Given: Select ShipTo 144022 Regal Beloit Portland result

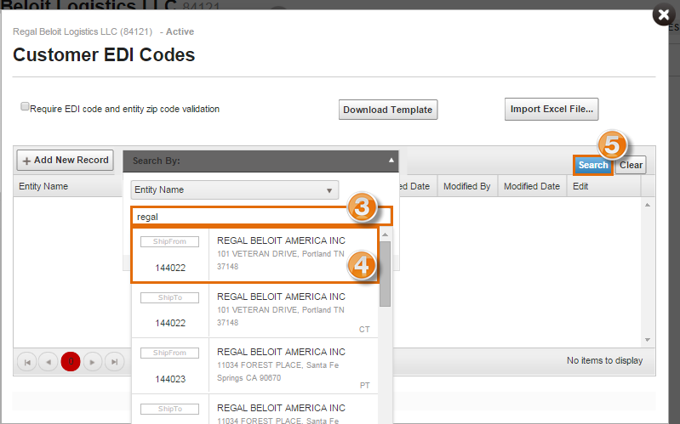Looking at the screenshot, I should pyautogui.click(x=254, y=310).
